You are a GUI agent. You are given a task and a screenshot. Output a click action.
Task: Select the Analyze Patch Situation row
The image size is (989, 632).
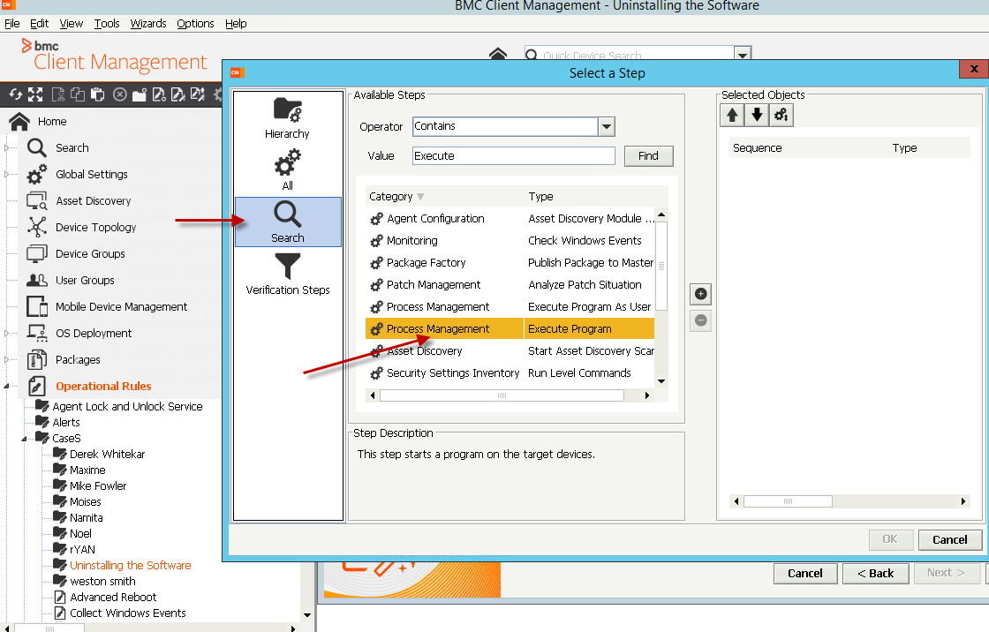click(x=510, y=284)
